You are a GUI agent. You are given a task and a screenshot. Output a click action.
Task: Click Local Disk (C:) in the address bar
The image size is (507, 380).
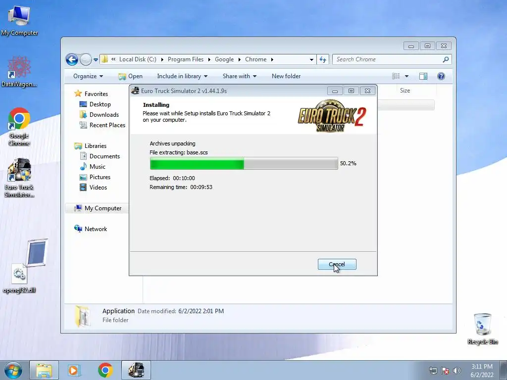[138, 59]
